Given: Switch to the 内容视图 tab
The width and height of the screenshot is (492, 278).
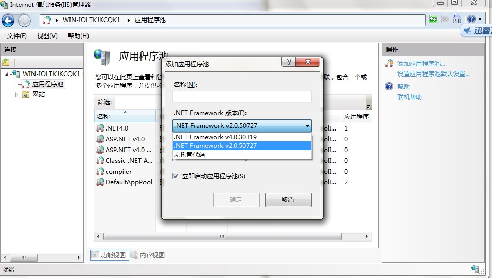Looking at the screenshot, I should click(x=148, y=255).
